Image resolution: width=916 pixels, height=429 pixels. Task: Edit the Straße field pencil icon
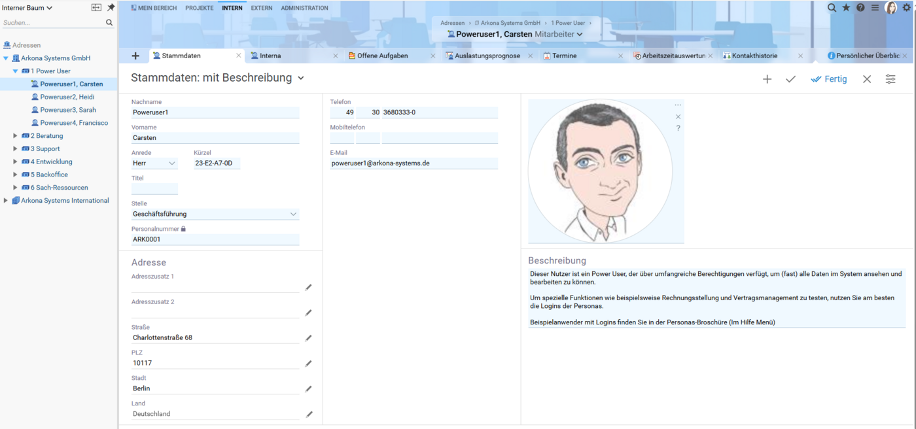click(x=308, y=338)
